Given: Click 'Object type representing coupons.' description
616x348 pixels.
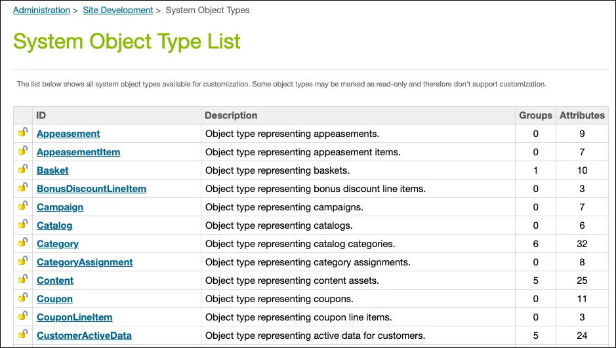Looking at the screenshot, I should tap(279, 299).
